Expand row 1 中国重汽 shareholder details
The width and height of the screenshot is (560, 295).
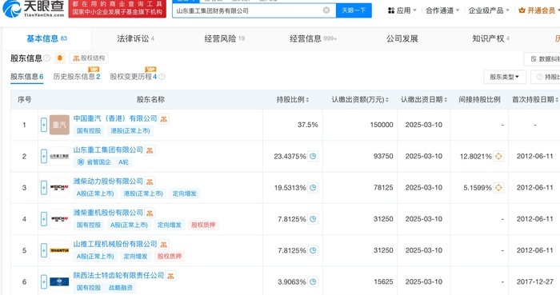pyautogui.click(x=43, y=125)
